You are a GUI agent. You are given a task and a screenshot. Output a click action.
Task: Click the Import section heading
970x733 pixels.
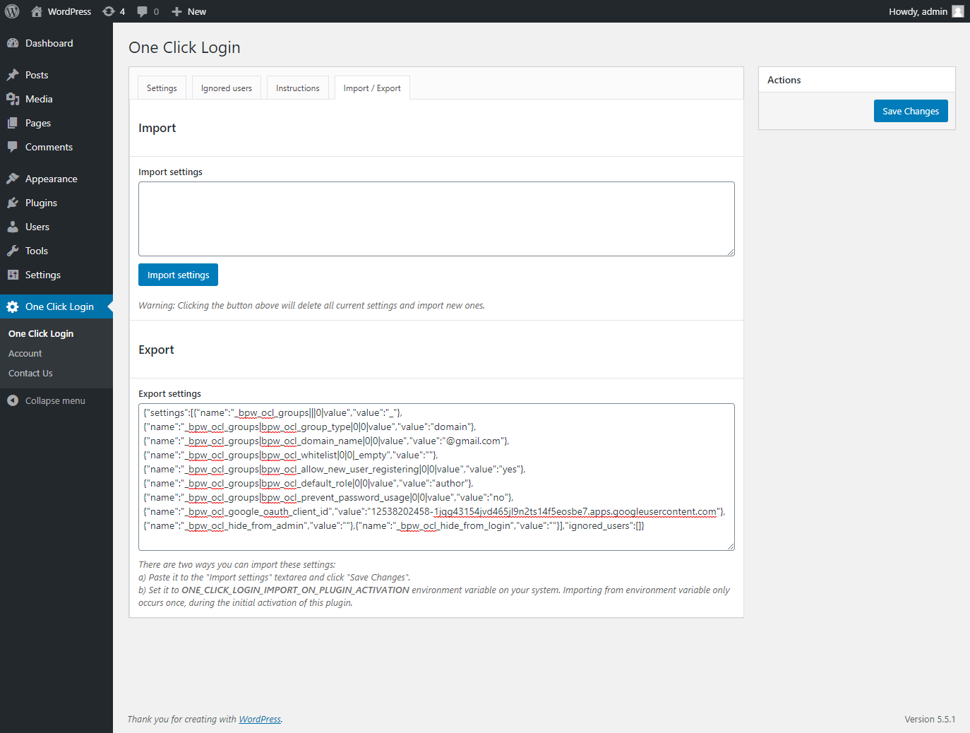[157, 128]
